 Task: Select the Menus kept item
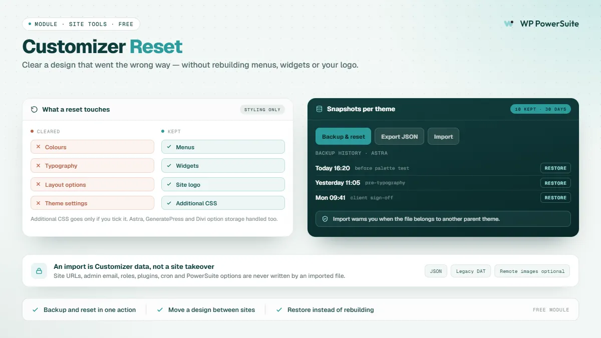223,147
